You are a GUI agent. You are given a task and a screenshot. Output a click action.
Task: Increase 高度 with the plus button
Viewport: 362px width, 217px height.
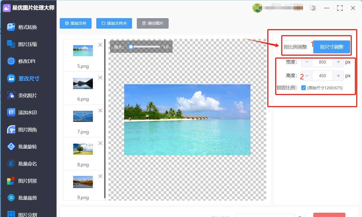click(338, 76)
